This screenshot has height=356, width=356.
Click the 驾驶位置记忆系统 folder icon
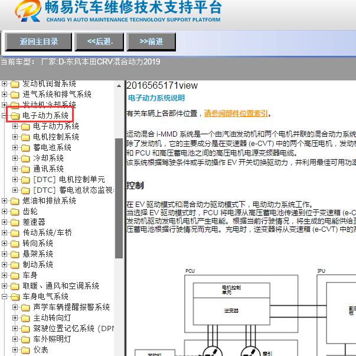pos(25,329)
